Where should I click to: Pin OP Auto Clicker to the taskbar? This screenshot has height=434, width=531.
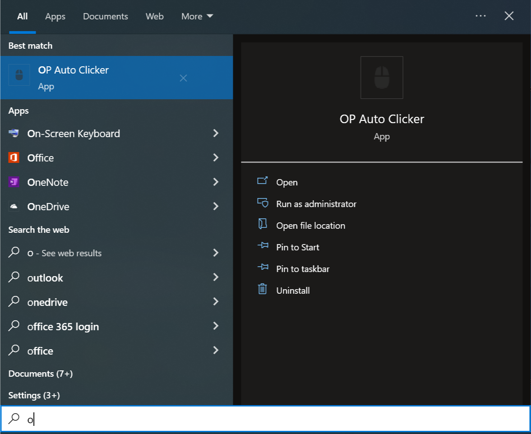(303, 268)
